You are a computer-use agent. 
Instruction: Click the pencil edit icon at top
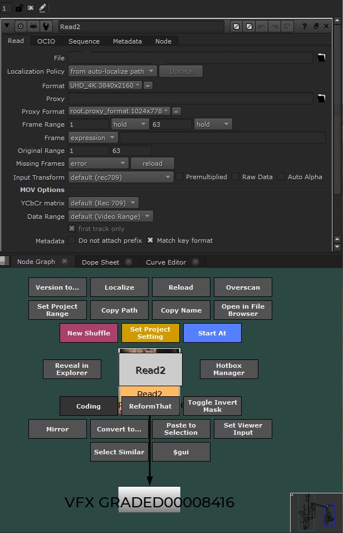[43, 8]
